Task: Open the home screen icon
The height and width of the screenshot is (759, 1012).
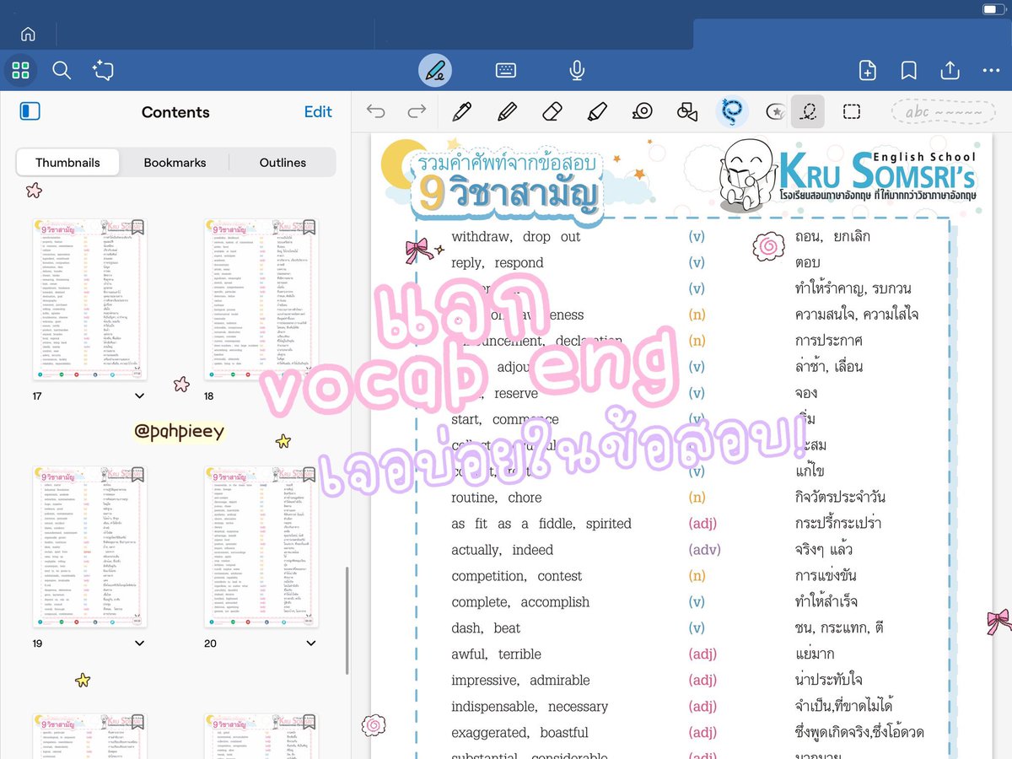Action: [x=28, y=35]
